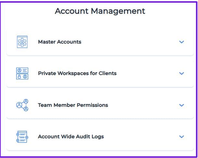198x158 pixels.
Task: Click the Private Workspaces ID card icon
Action: click(22, 73)
